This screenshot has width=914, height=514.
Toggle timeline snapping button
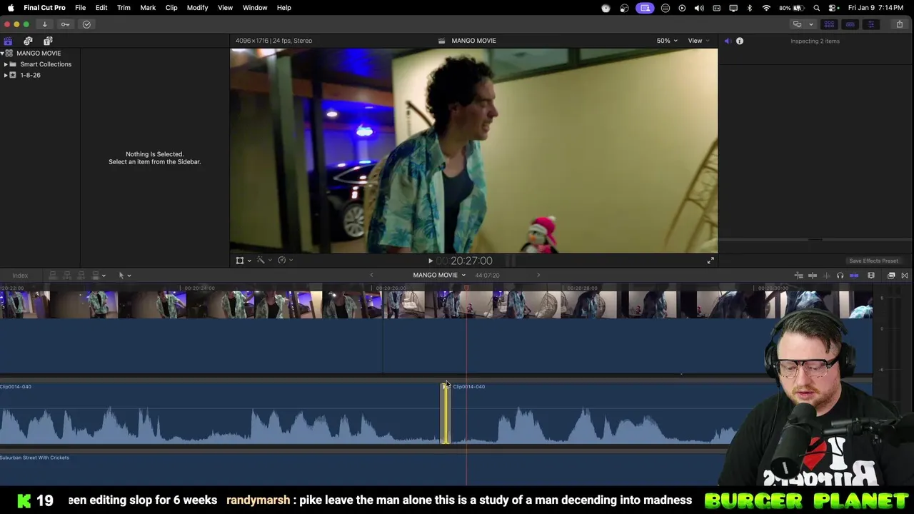pyautogui.click(x=854, y=275)
